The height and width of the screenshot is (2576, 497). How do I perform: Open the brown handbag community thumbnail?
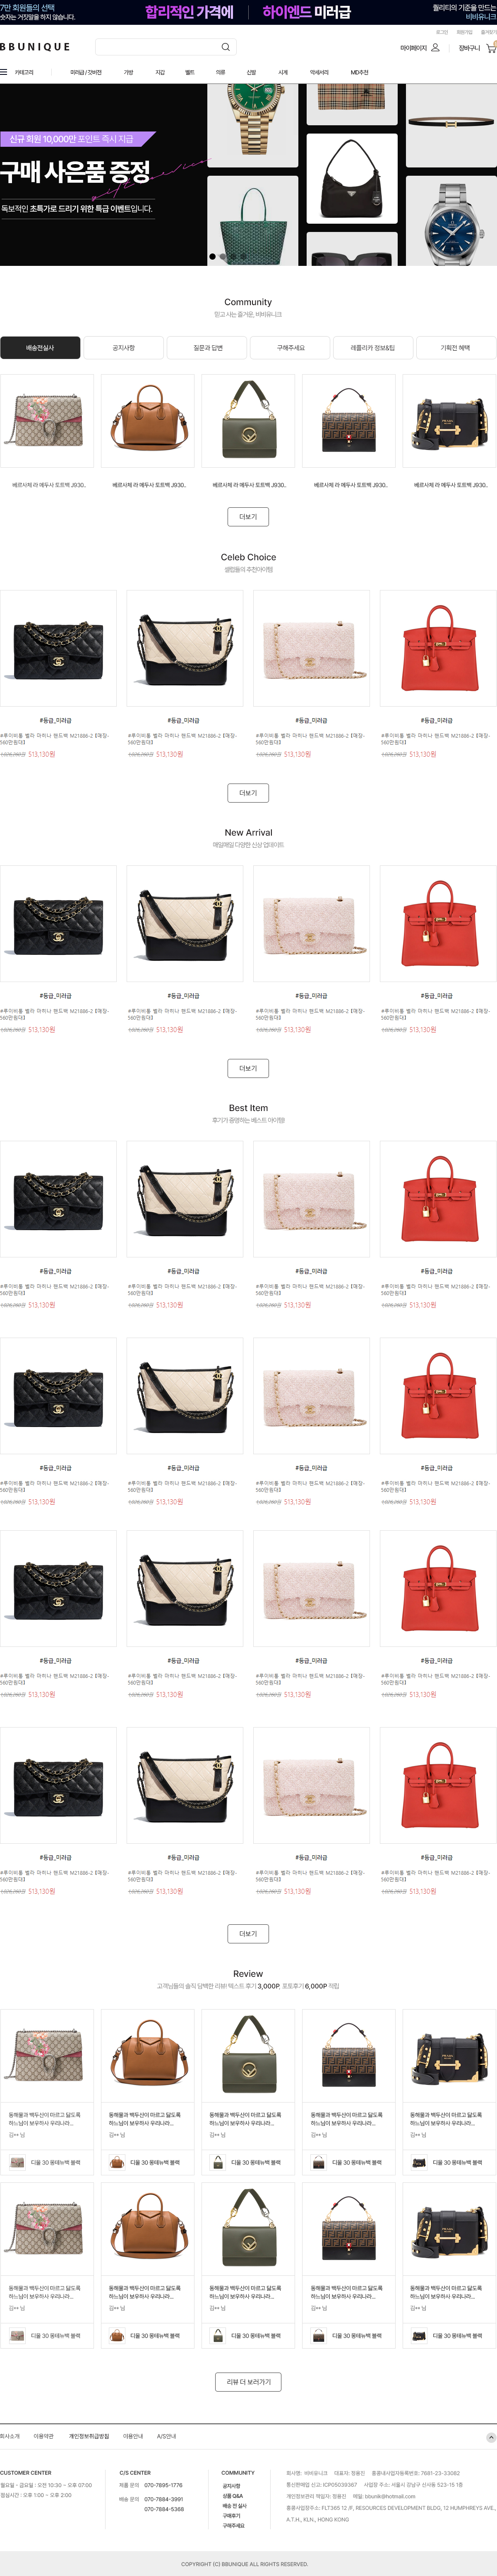[x=147, y=421]
